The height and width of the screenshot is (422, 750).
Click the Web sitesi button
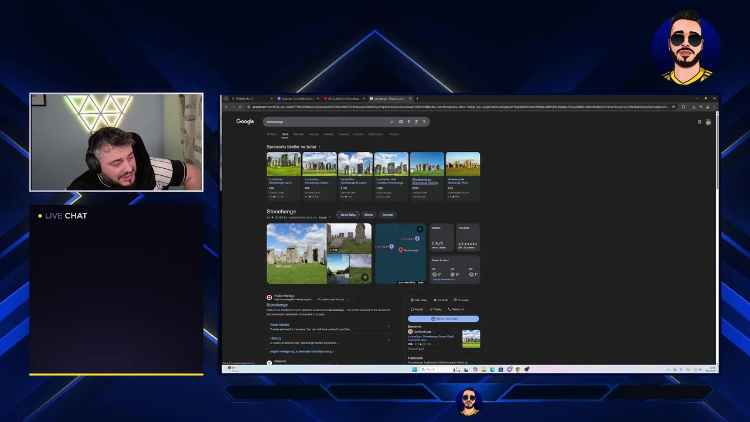[419, 300]
